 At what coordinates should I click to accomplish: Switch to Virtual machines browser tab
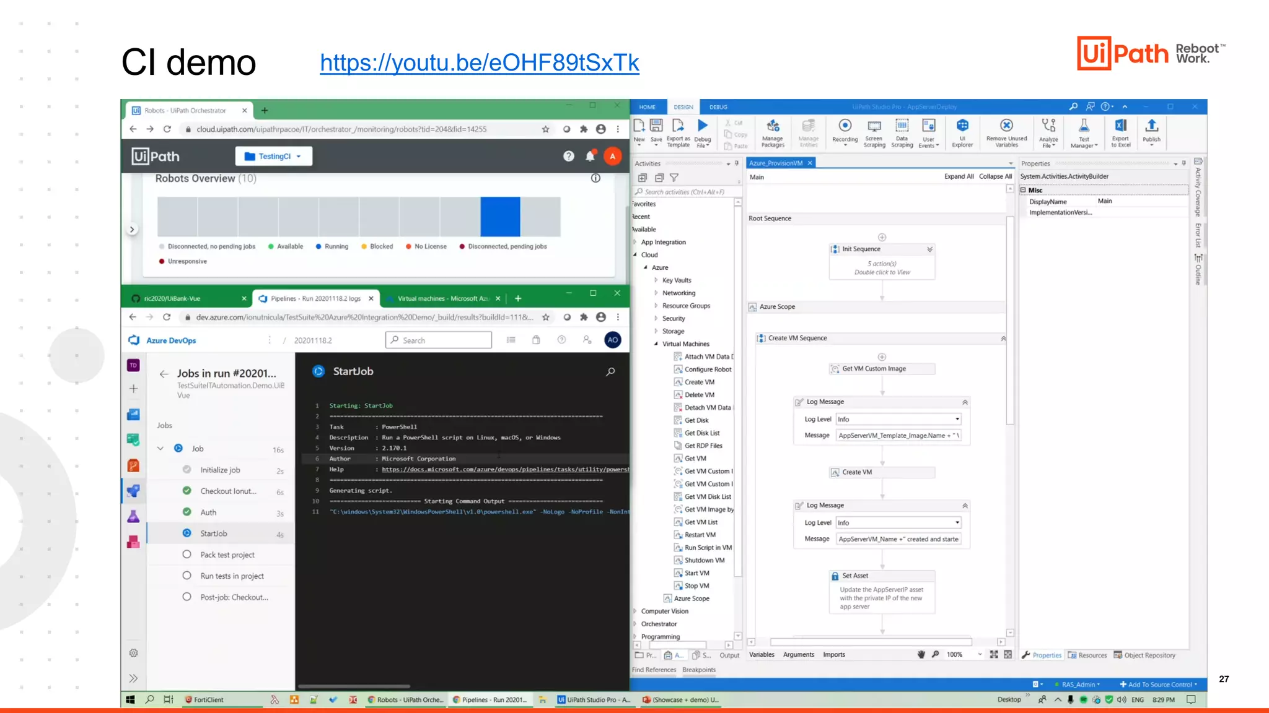pyautogui.click(x=443, y=298)
